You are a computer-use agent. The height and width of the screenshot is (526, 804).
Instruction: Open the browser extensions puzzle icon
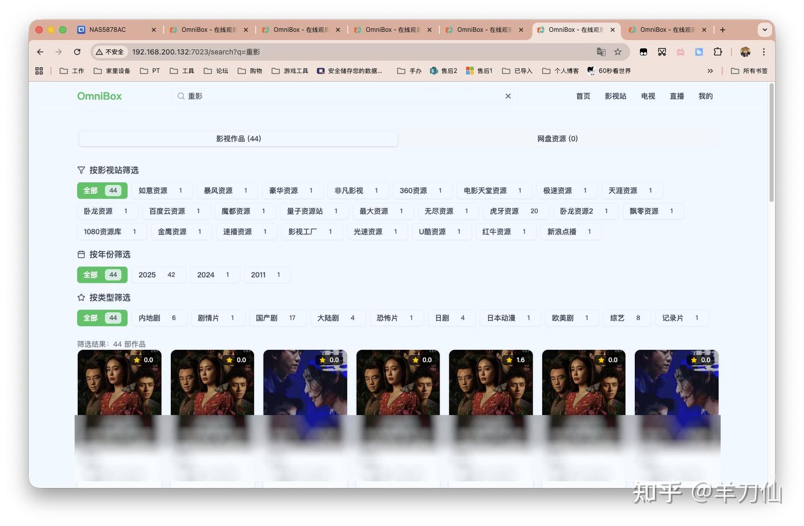pos(717,52)
